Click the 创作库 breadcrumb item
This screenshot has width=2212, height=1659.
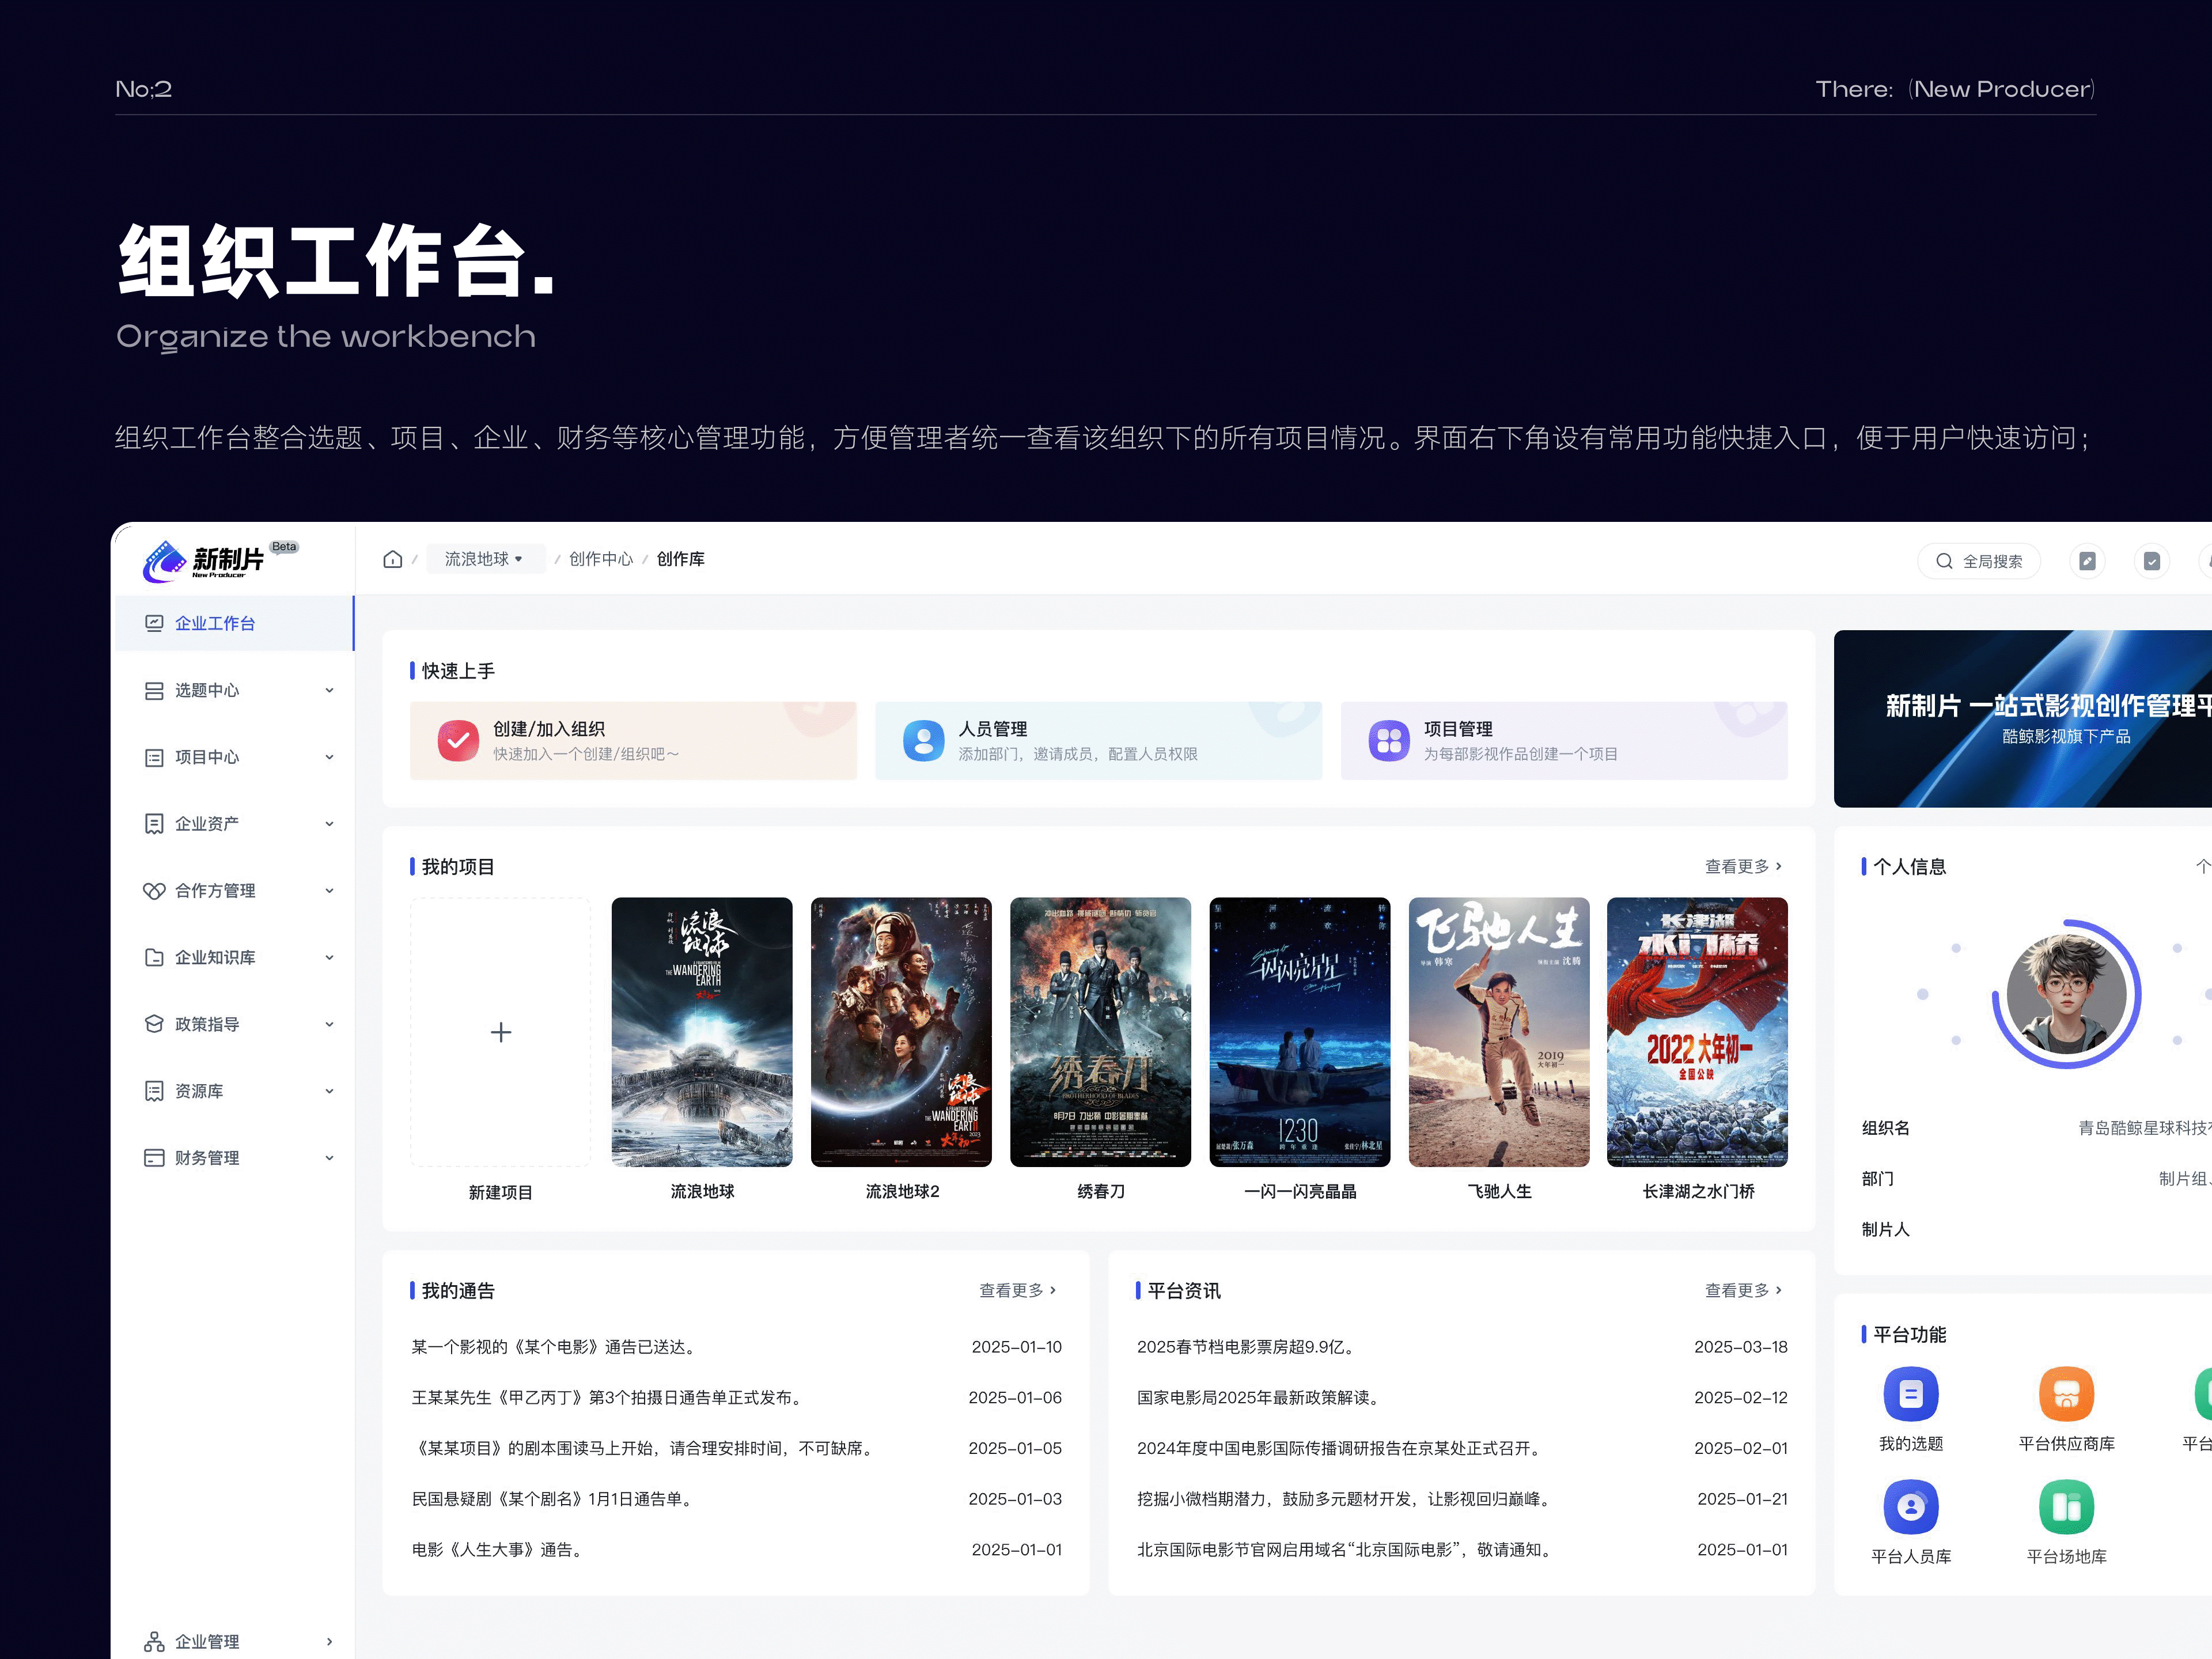(681, 559)
